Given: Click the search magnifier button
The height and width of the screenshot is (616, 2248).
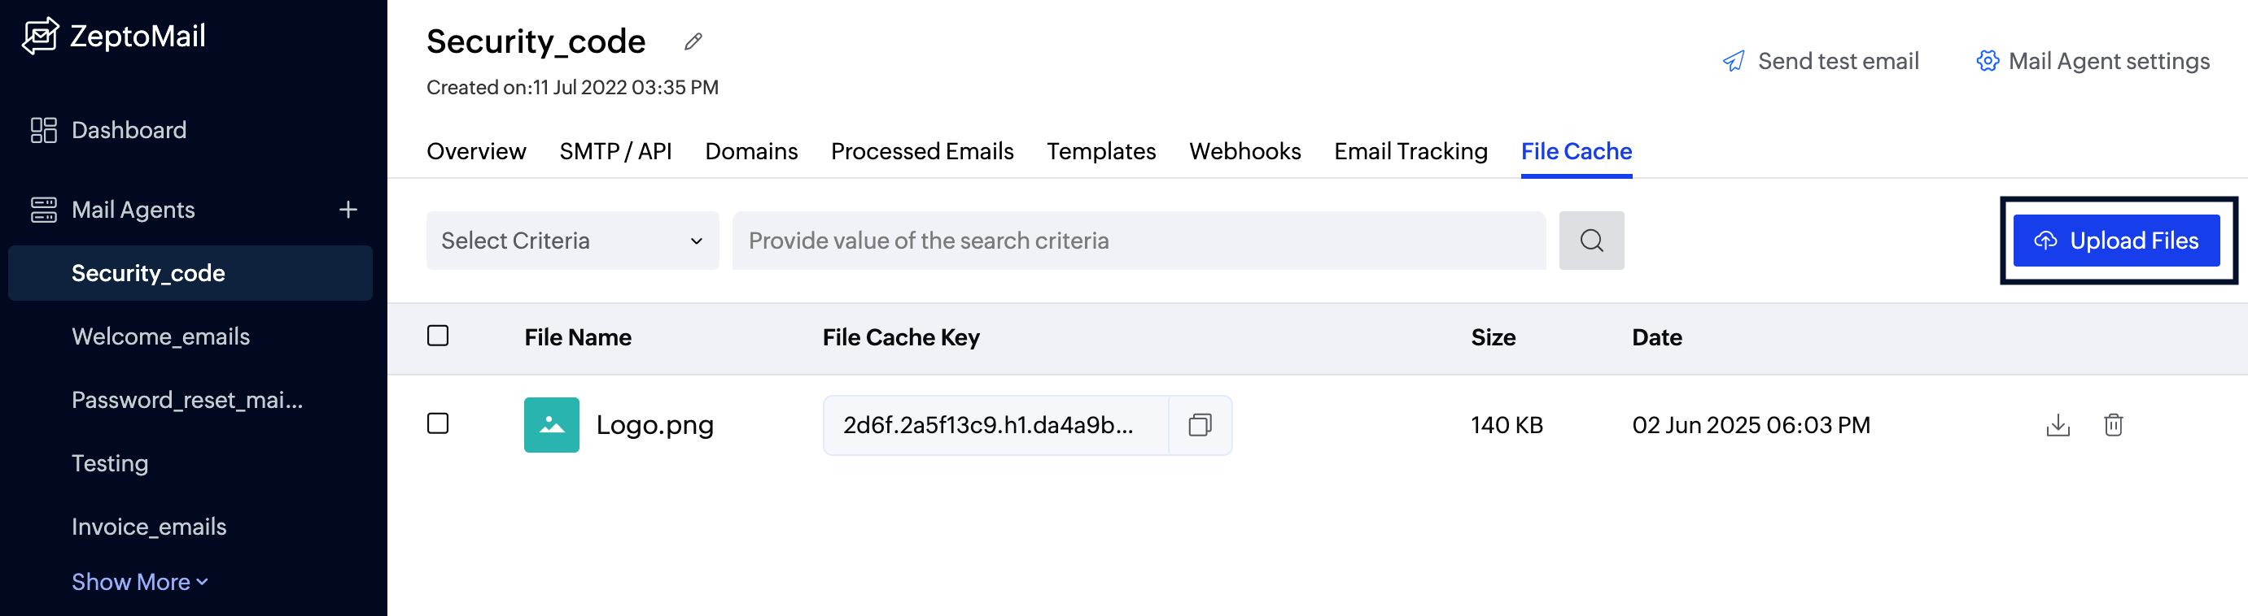Looking at the screenshot, I should [1591, 241].
